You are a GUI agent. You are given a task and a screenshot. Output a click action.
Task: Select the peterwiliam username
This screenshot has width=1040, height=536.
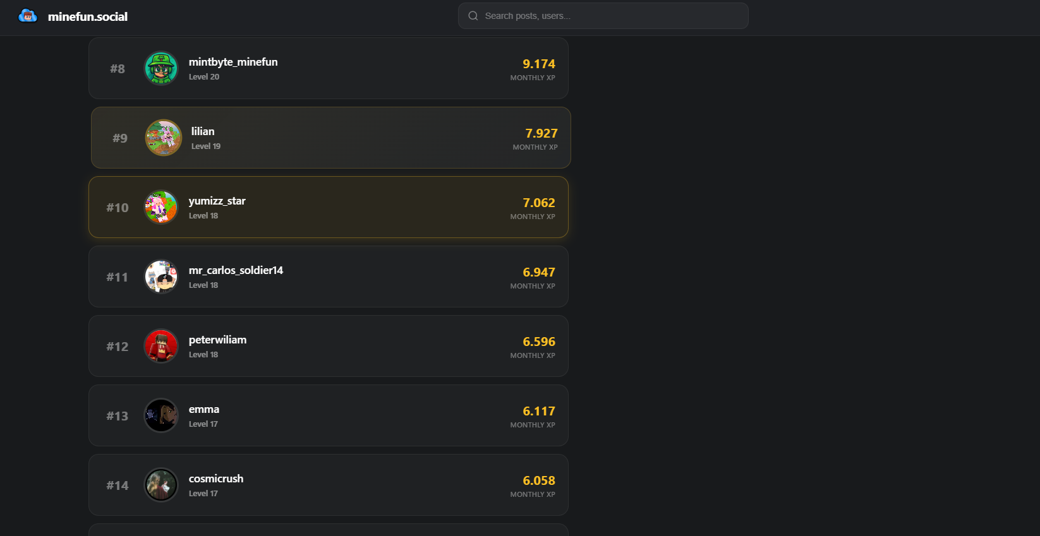click(217, 340)
